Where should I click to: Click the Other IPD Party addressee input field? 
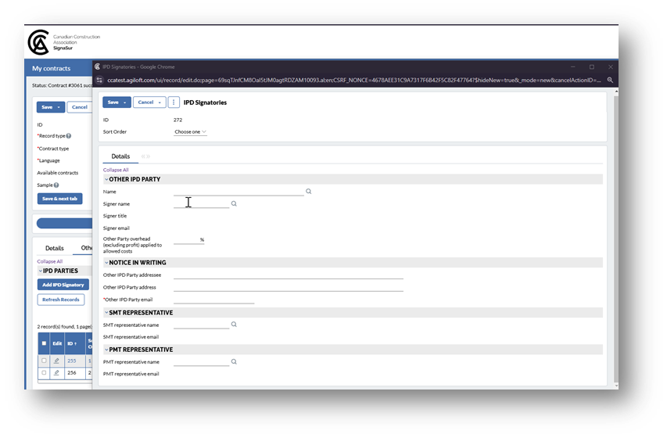(x=288, y=275)
